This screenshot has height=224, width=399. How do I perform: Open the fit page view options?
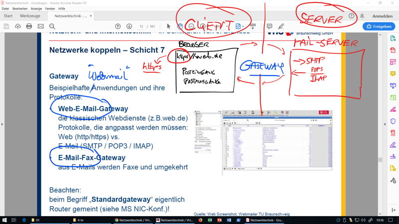pyautogui.click(x=239, y=26)
